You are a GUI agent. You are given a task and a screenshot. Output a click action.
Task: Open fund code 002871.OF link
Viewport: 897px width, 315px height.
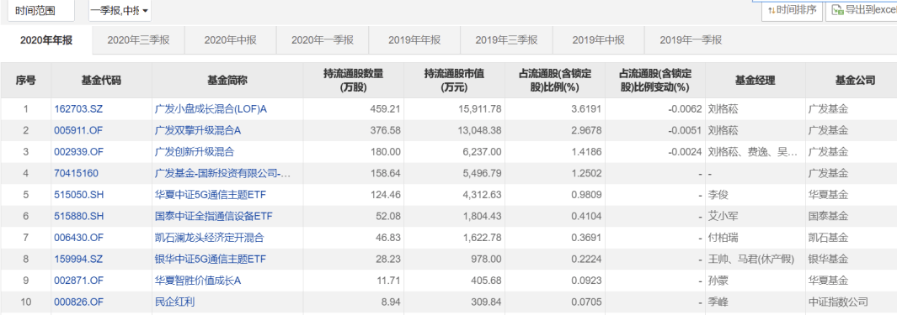(79, 281)
